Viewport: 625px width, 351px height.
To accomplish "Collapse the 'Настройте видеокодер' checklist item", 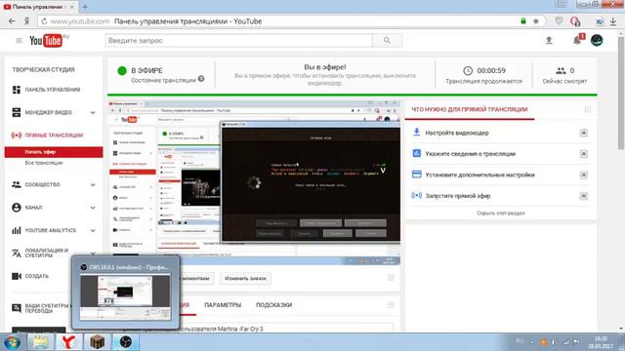I will point(584,133).
